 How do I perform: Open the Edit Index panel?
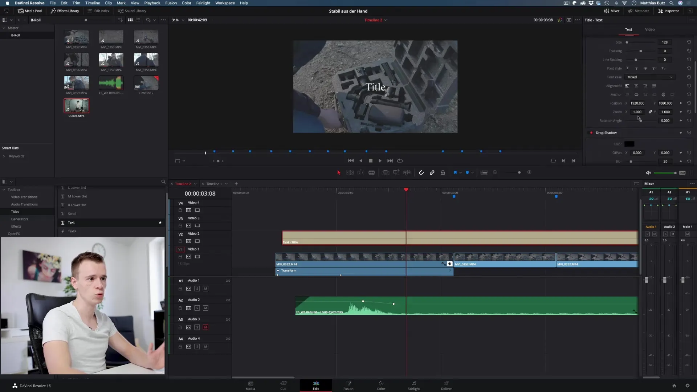click(98, 11)
